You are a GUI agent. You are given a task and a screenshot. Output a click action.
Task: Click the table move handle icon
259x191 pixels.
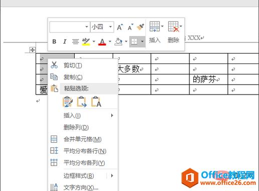[x=33, y=49]
